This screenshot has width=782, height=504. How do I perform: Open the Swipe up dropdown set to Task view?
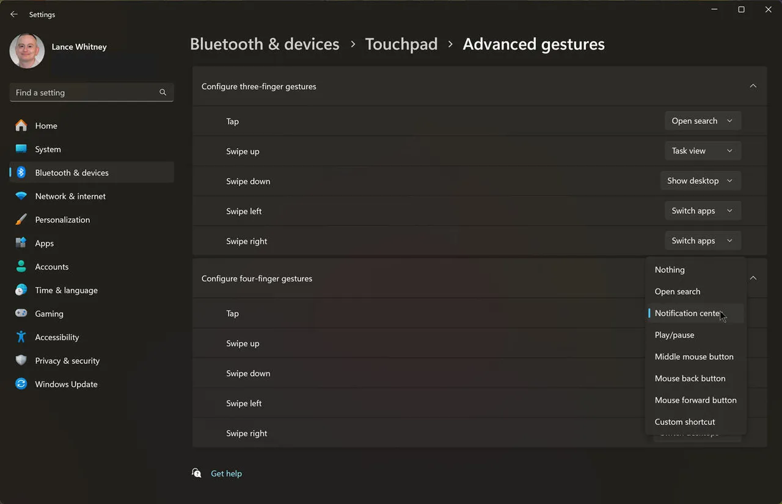point(702,150)
